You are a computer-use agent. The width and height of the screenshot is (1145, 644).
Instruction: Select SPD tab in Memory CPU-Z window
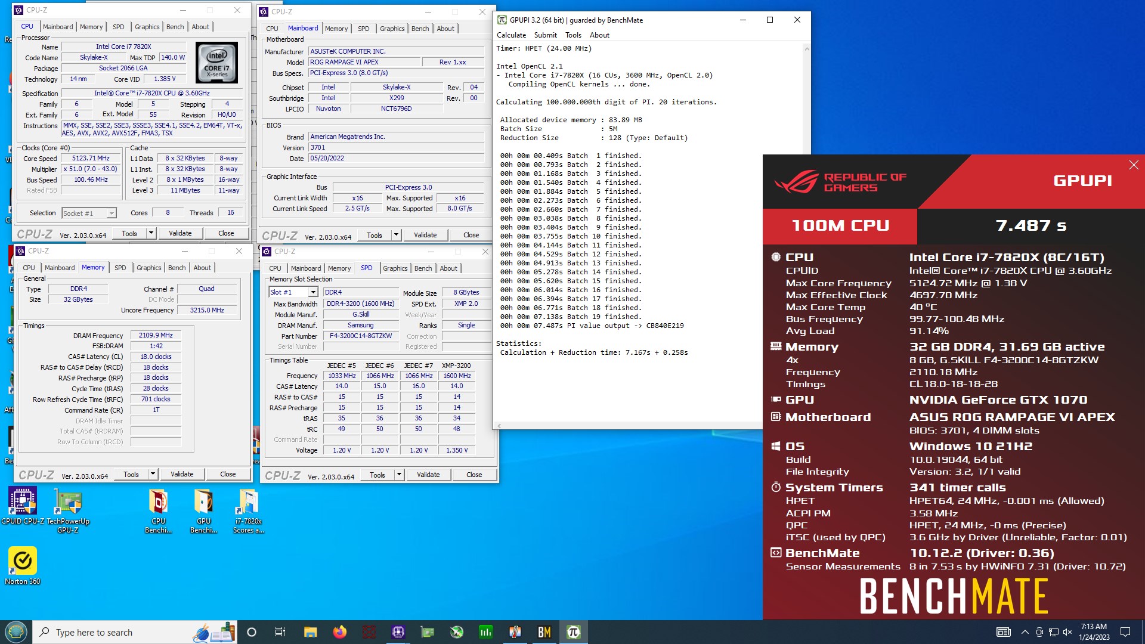[x=120, y=268]
